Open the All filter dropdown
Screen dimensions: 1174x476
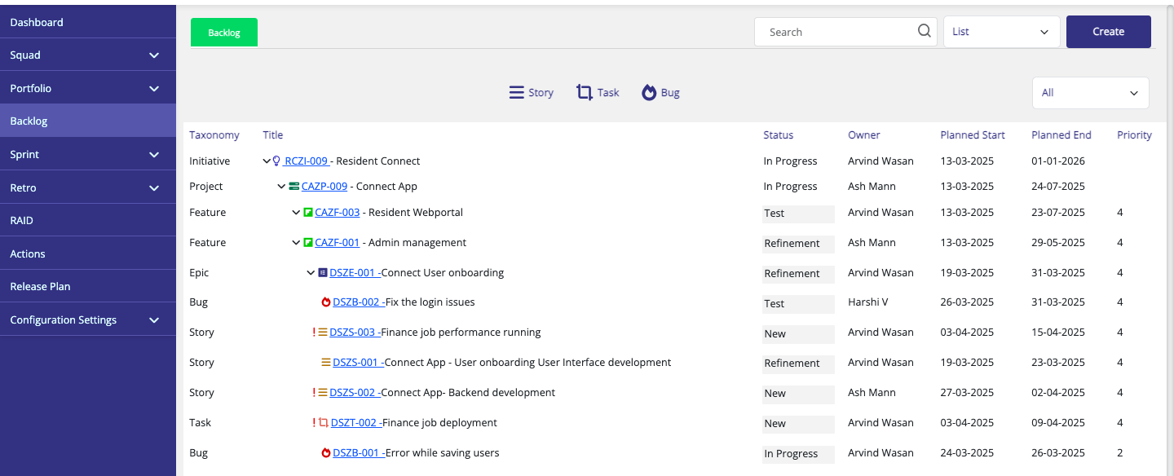[x=1090, y=93]
